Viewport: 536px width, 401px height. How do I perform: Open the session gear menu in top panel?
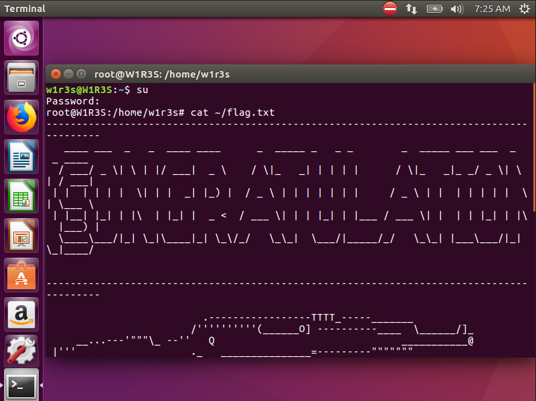(x=523, y=9)
